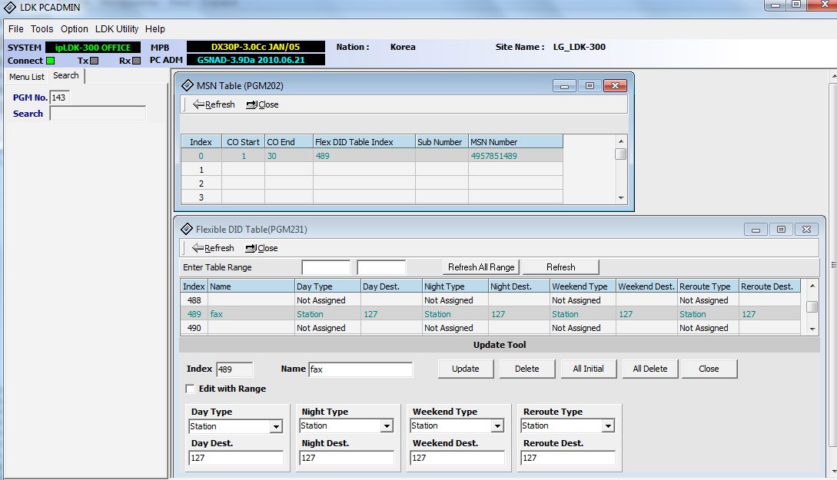Screen dimensions: 837x480
Task: Expand the Day Type dropdown
Action: click(276, 427)
